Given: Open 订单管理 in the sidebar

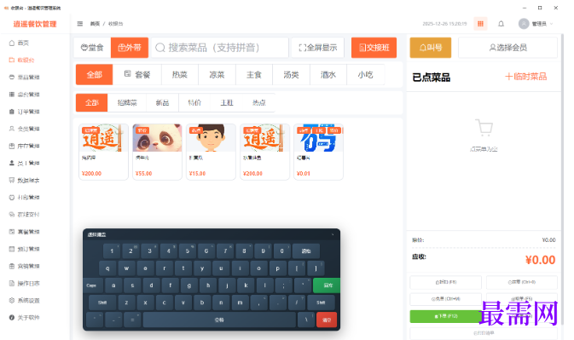Looking at the screenshot, I should click(x=24, y=112).
